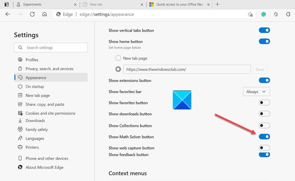Click the New tab page sidebar icon
Viewport: 295px width, 181px height.
click(x=20, y=95)
